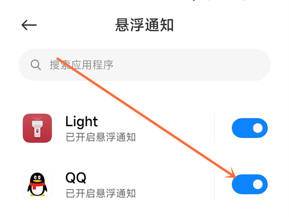Image resolution: width=289 pixels, height=217 pixels.
Task: Go back using the left arrow
Action: 29,25
